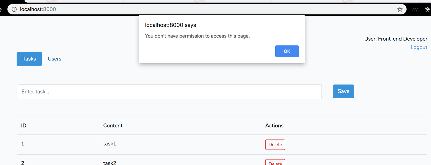
Task: Open the Users tab
Action: pyautogui.click(x=54, y=59)
